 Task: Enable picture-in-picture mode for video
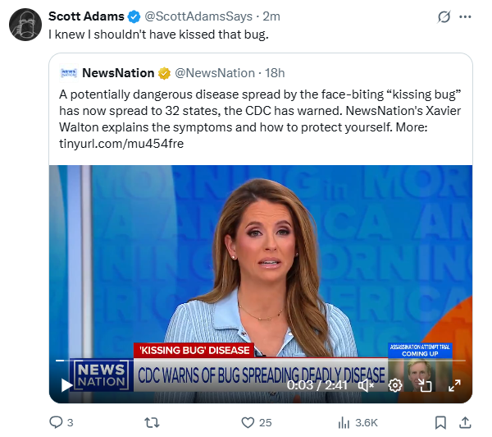tap(425, 385)
